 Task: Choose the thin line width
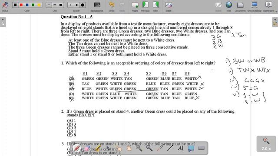(x=49, y=5)
